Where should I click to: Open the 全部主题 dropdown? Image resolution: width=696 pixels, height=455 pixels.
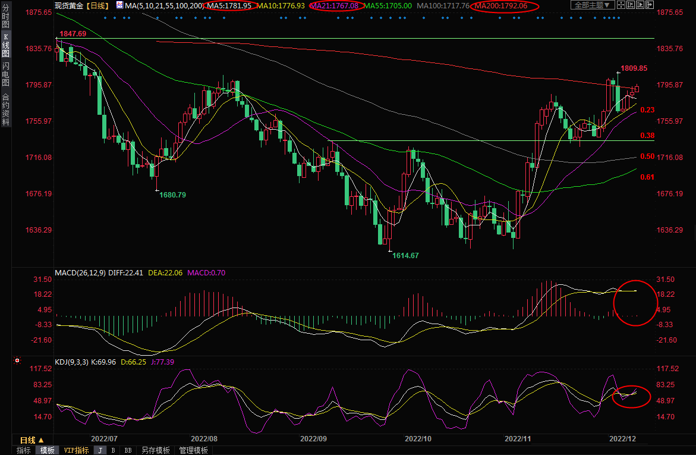(593, 5)
